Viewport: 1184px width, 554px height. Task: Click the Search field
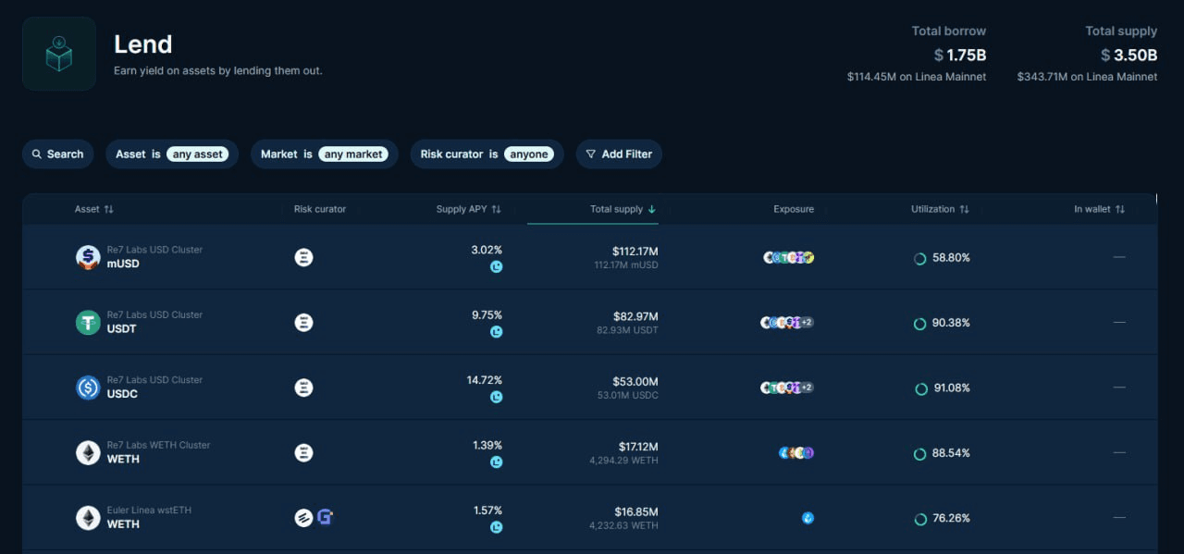(x=58, y=154)
